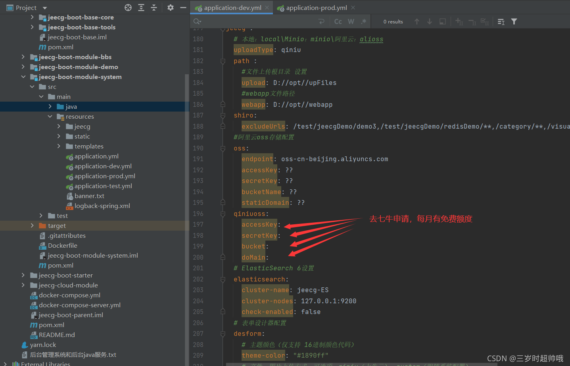
Task: Expand jeecg-boot-starter folder
Action: tap(23, 275)
